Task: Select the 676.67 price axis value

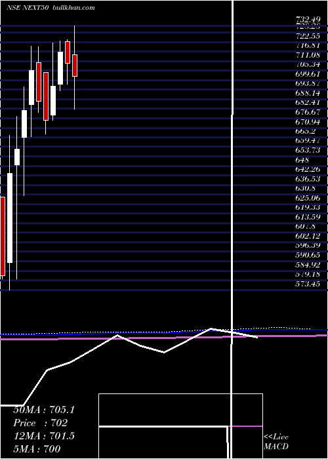Action: (x=308, y=112)
